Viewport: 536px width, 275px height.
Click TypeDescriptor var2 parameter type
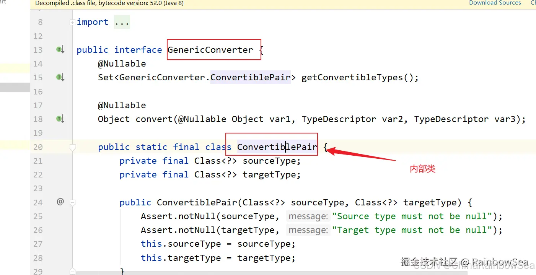339,119
